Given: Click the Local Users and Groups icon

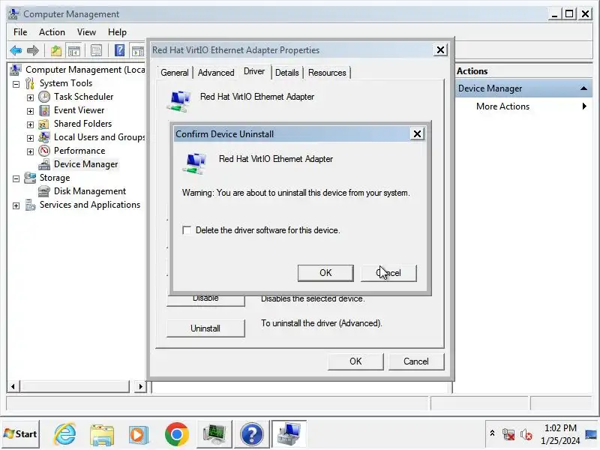Looking at the screenshot, I should click(x=44, y=137).
